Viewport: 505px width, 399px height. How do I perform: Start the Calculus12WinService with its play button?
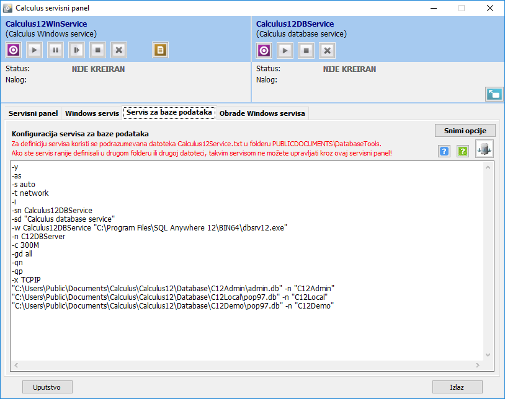[35, 50]
